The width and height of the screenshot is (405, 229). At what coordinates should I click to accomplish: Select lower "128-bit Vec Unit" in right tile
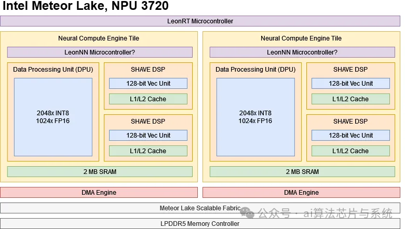[x=351, y=136]
